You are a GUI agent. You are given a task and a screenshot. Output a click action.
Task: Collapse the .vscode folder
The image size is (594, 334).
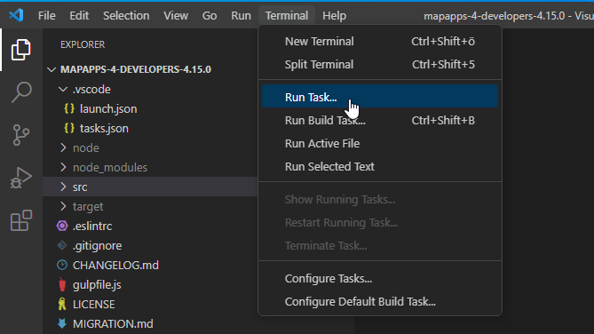[x=63, y=90]
